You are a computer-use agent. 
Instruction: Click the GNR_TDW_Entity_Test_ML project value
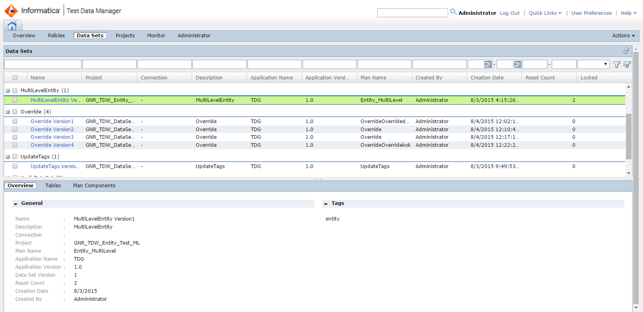click(x=107, y=243)
